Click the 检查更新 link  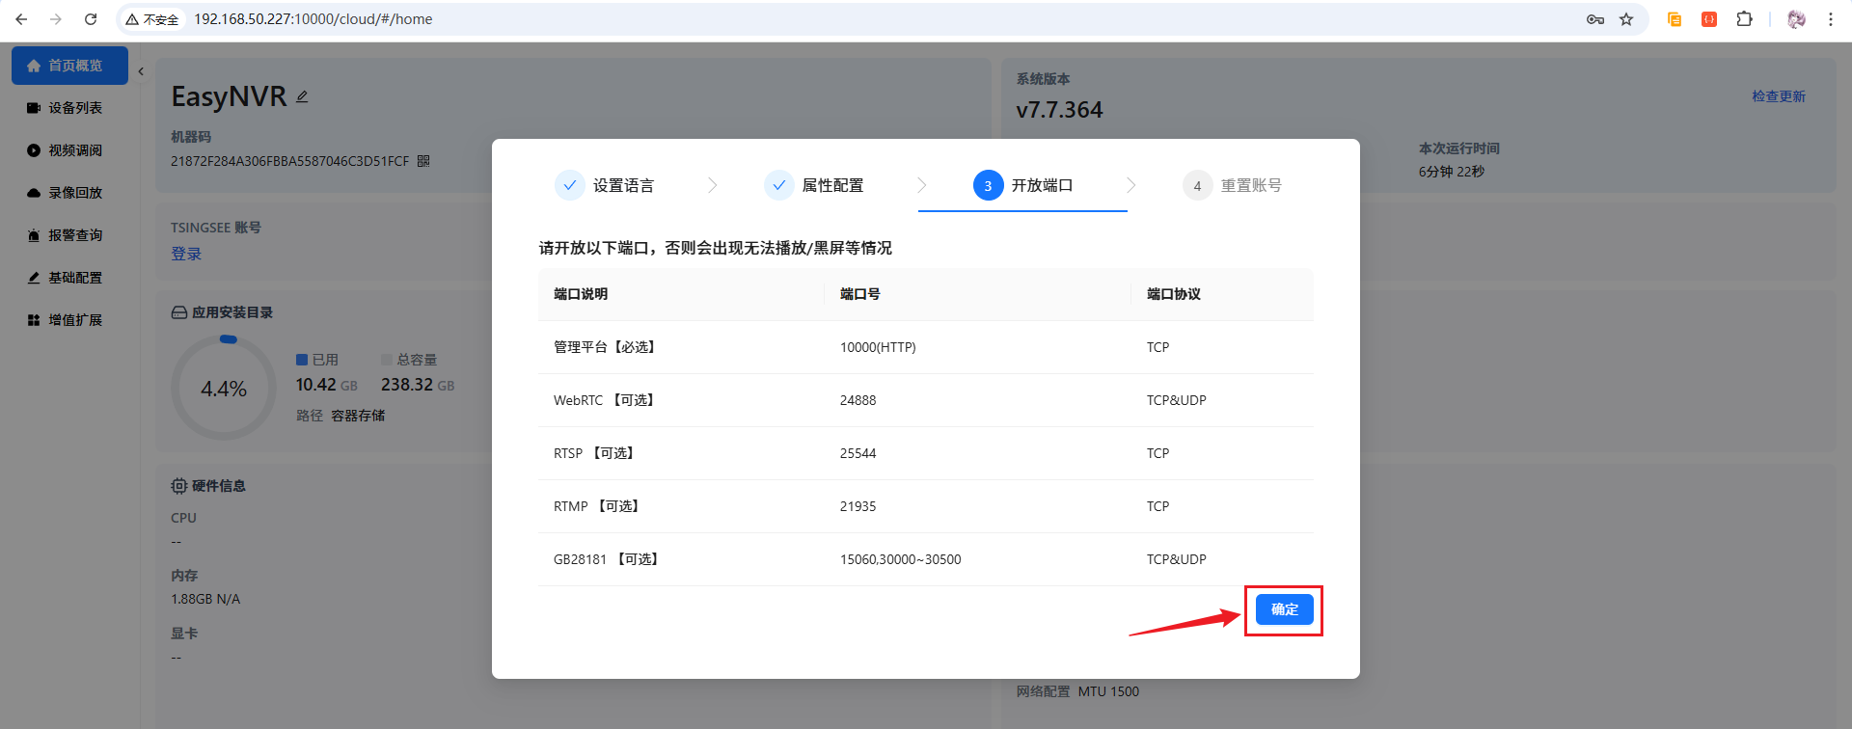(x=1778, y=96)
